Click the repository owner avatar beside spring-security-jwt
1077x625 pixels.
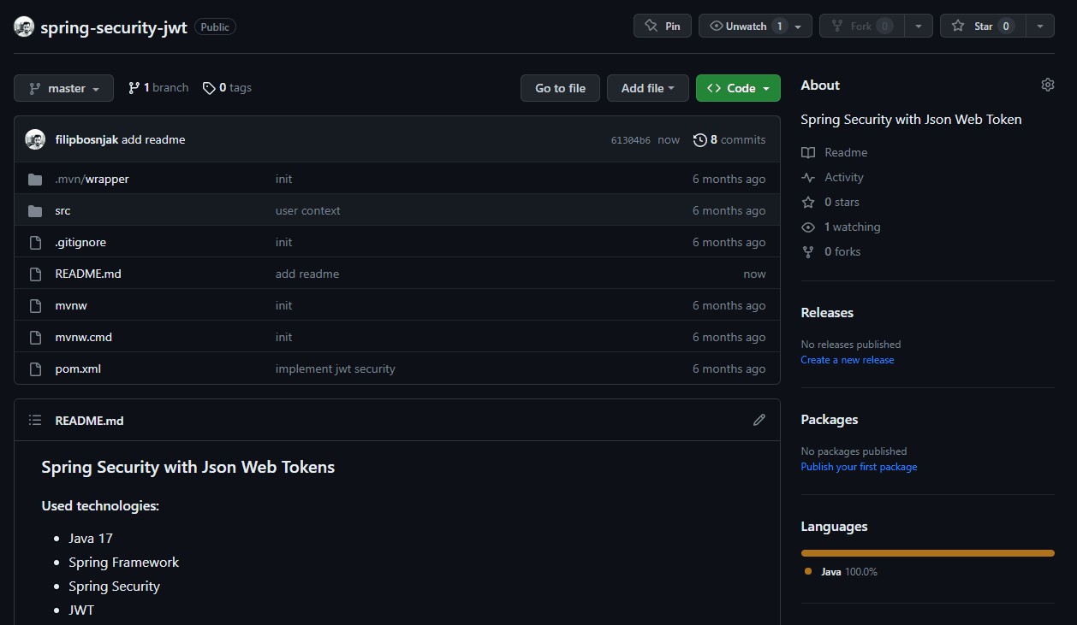tap(24, 27)
